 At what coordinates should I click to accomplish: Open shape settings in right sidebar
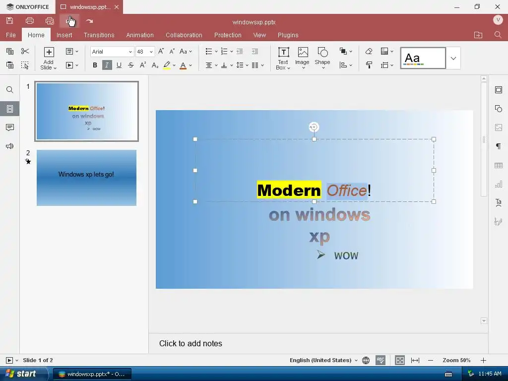498,109
